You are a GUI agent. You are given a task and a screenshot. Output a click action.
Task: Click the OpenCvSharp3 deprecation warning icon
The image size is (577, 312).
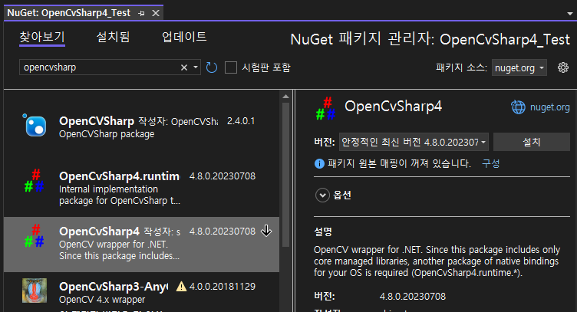(181, 286)
